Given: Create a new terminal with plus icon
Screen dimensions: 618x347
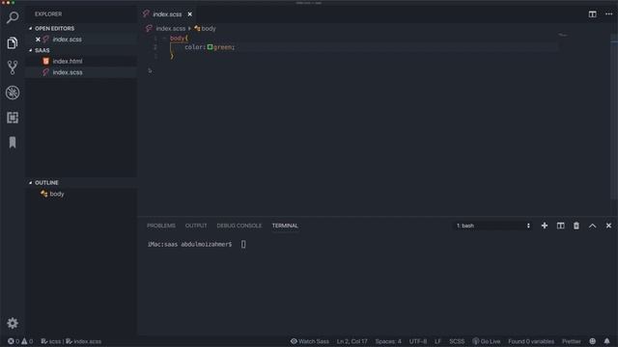Looking at the screenshot, I should click(x=545, y=226).
